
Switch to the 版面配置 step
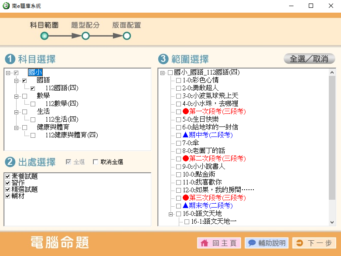126,25
